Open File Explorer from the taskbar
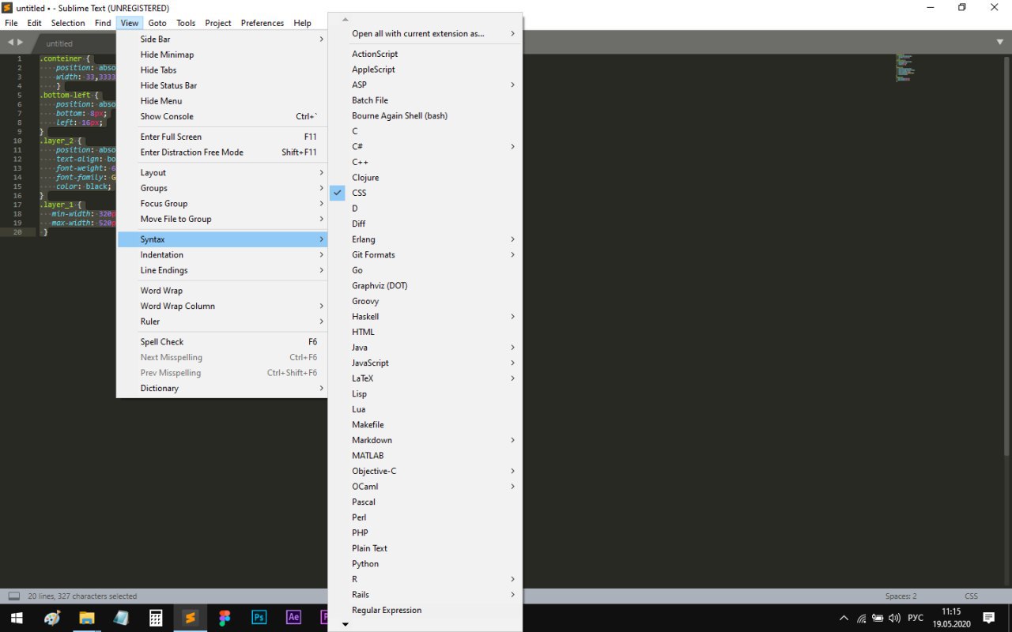 click(x=86, y=618)
